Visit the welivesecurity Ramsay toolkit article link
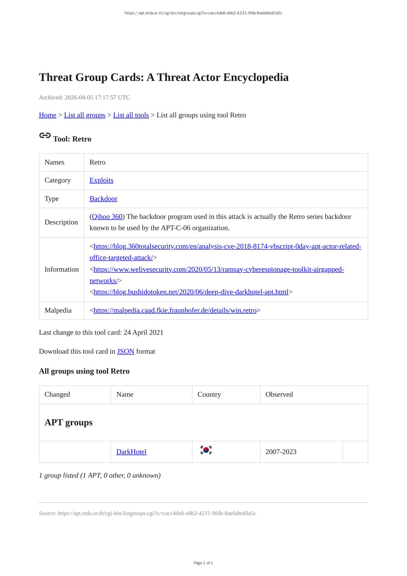407x576 pixels. [219, 270]
